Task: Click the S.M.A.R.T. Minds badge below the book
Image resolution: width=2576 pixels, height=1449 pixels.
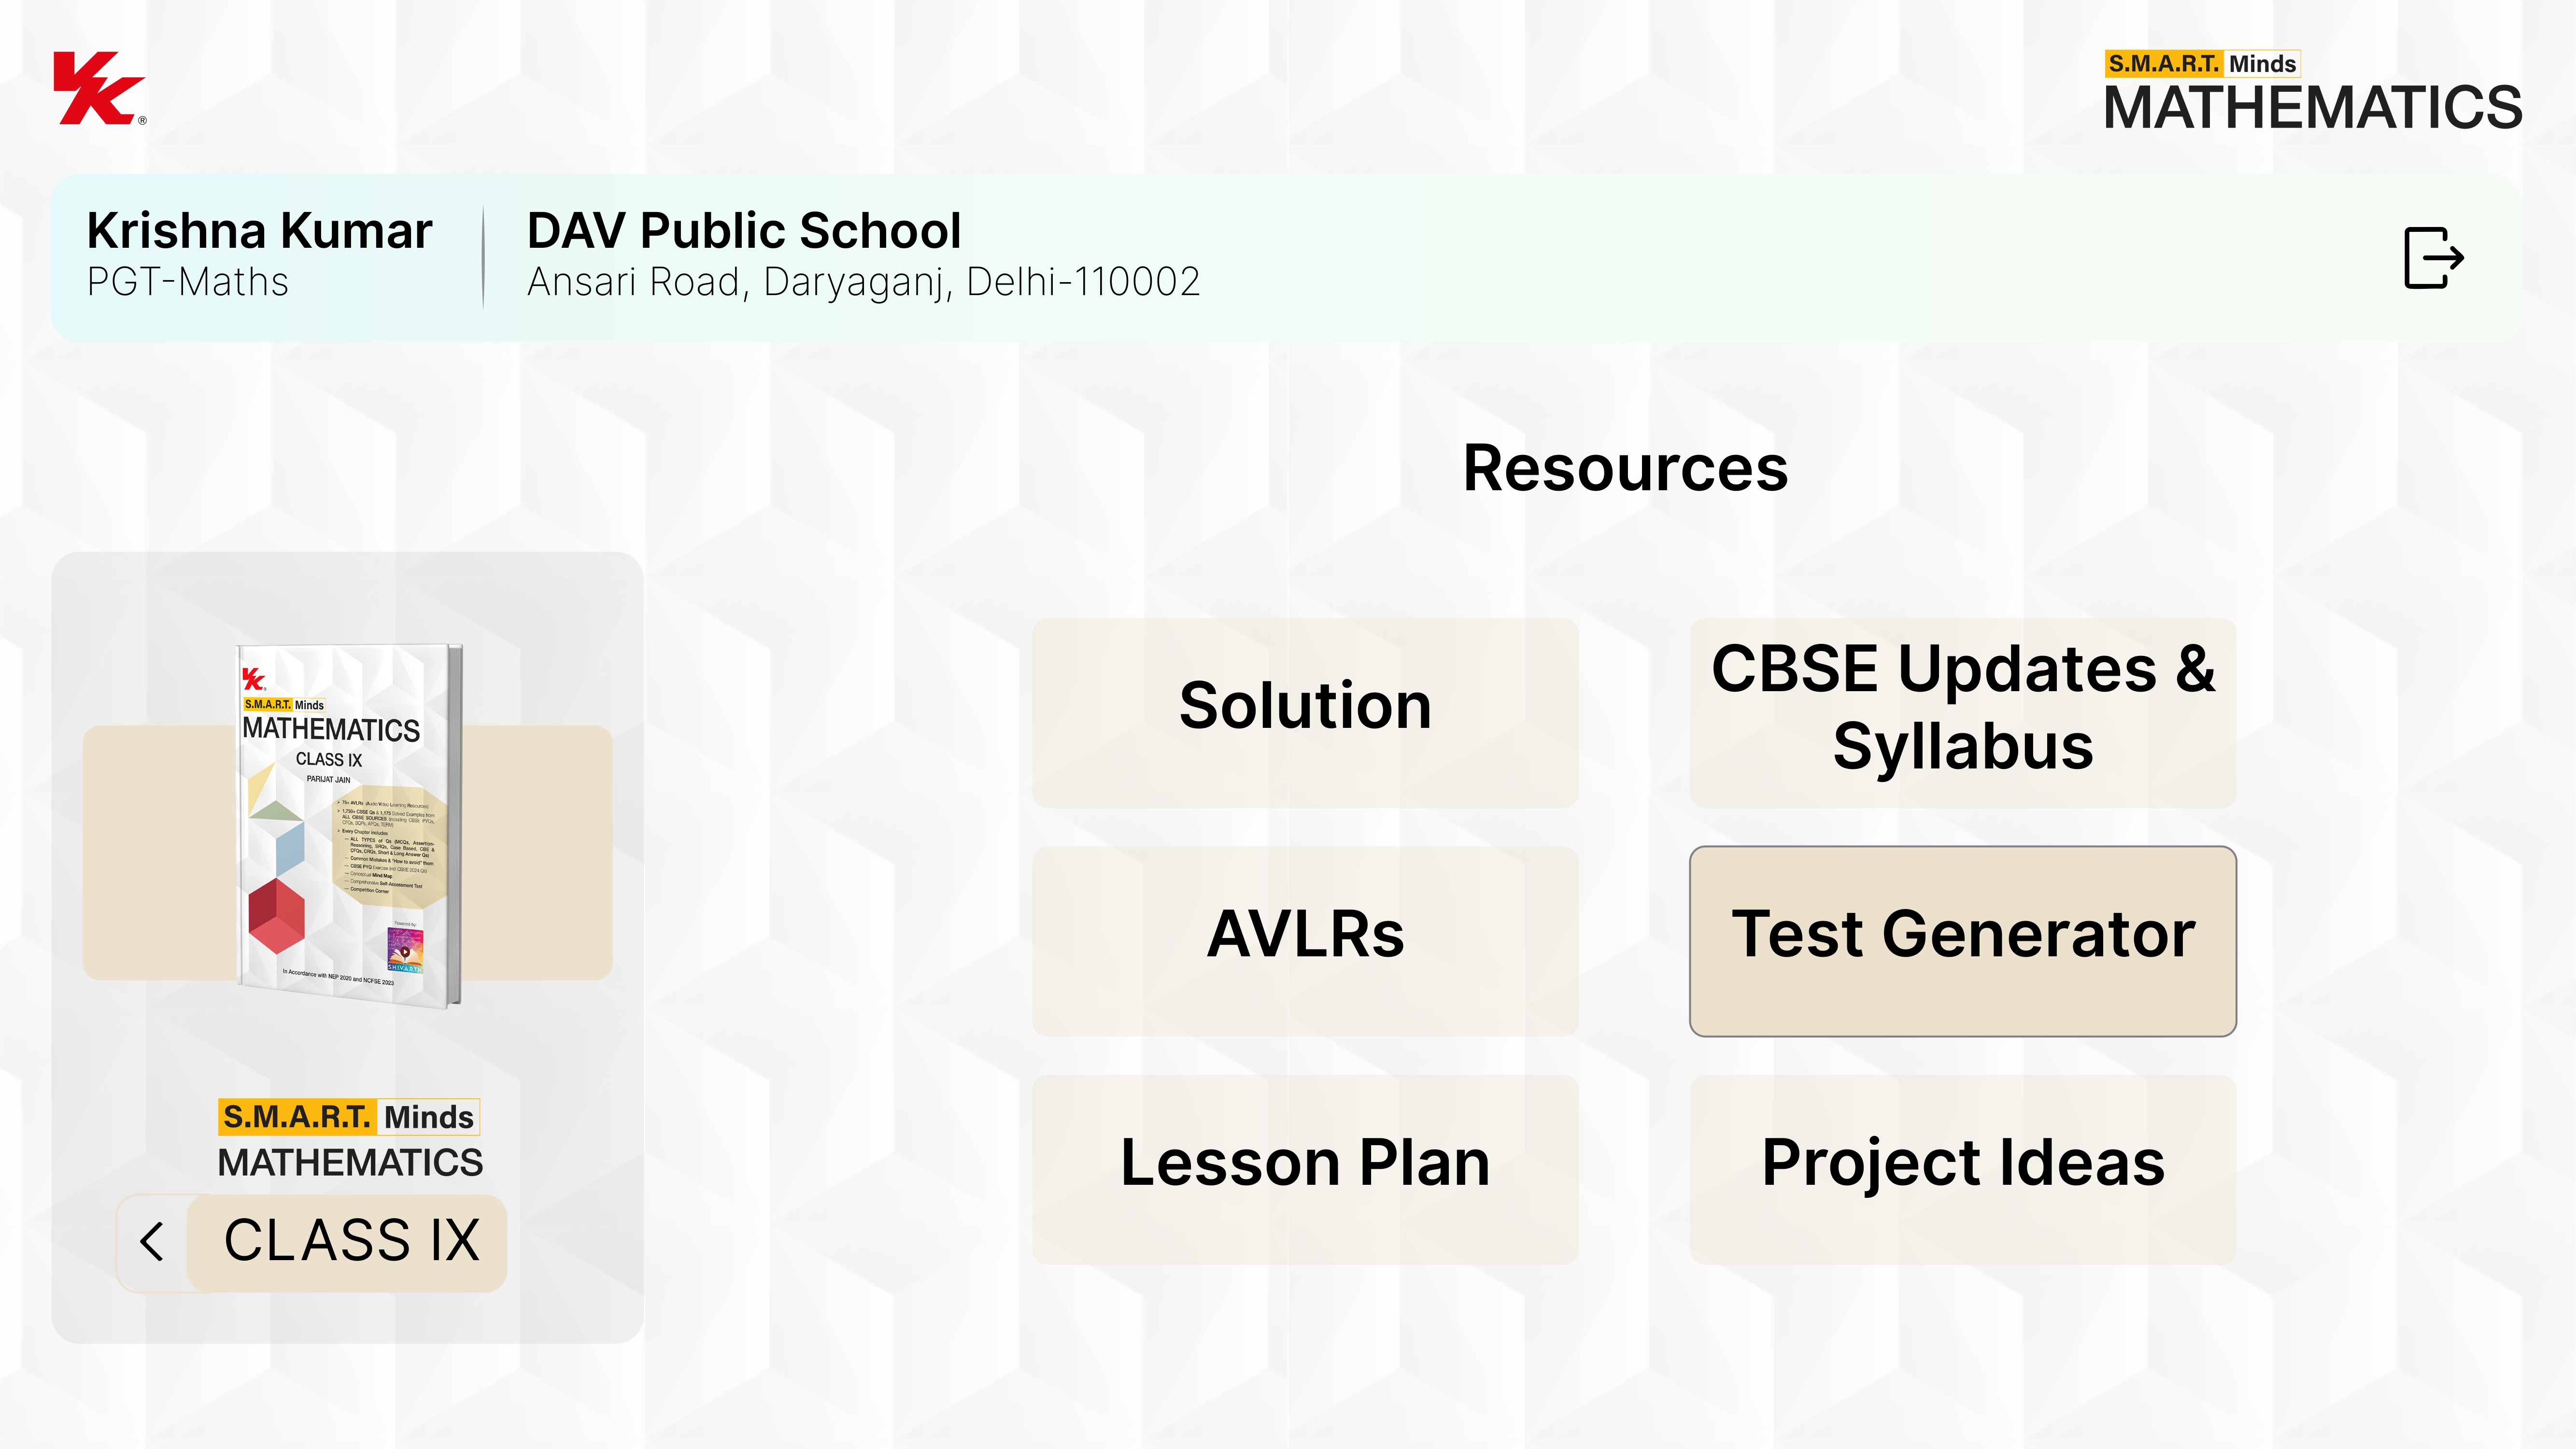Action: pos(349,1117)
